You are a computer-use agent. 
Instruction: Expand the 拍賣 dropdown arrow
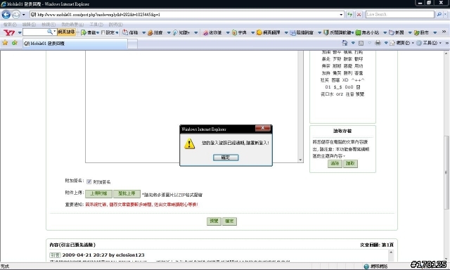pos(169,32)
